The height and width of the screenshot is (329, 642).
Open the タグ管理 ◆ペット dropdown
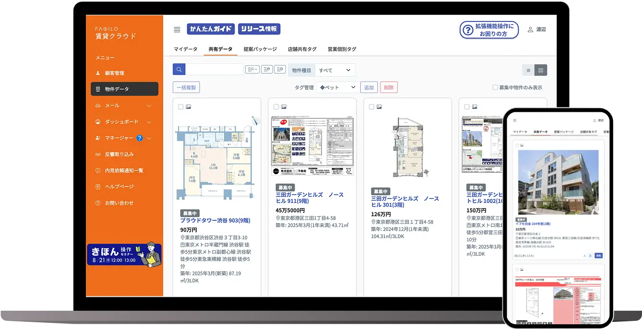[337, 87]
